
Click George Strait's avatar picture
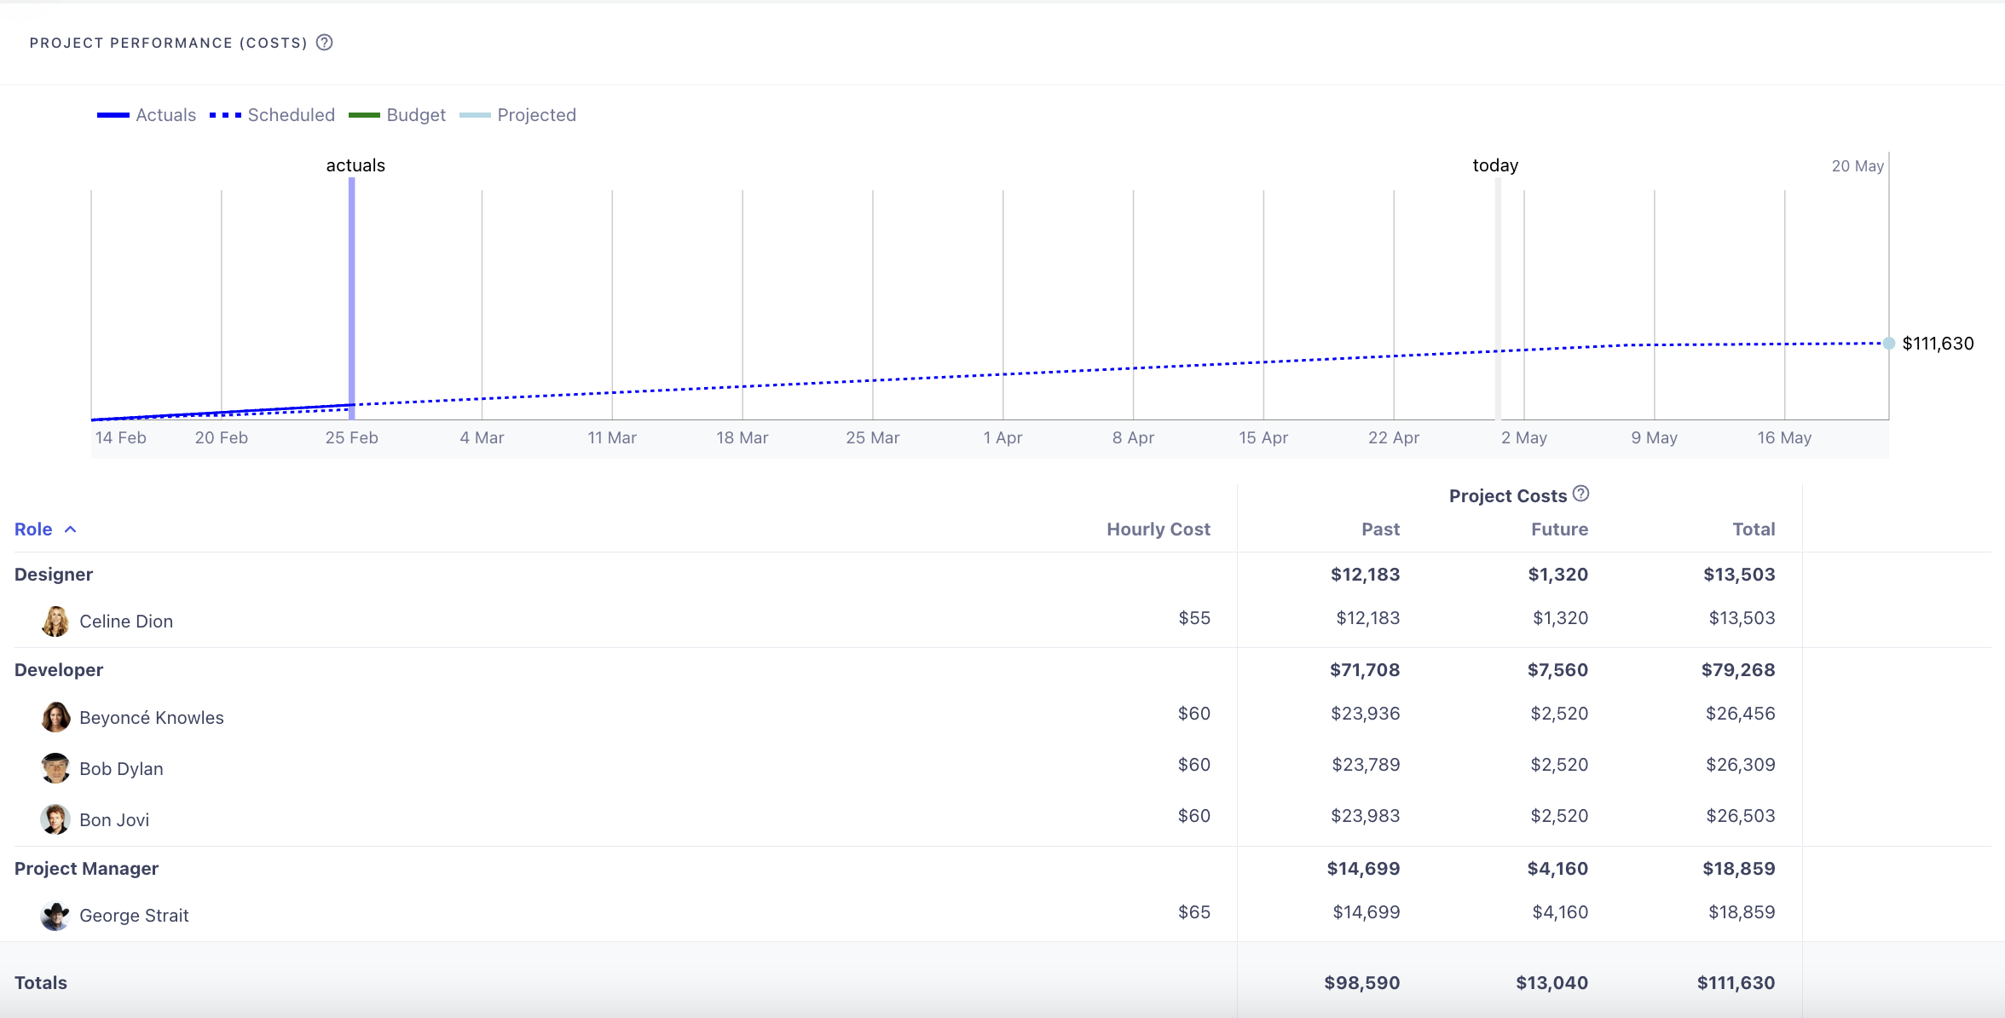pyautogui.click(x=55, y=915)
